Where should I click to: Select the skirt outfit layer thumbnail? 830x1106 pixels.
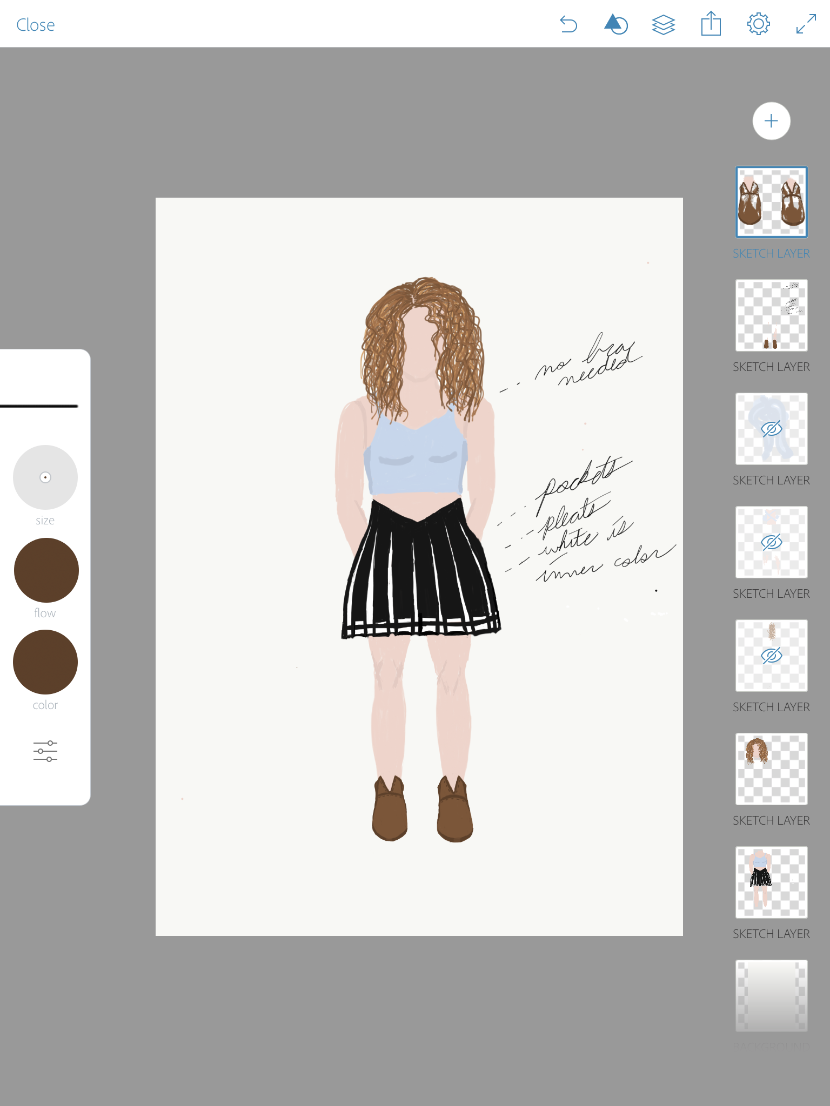click(x=771, y=882)
